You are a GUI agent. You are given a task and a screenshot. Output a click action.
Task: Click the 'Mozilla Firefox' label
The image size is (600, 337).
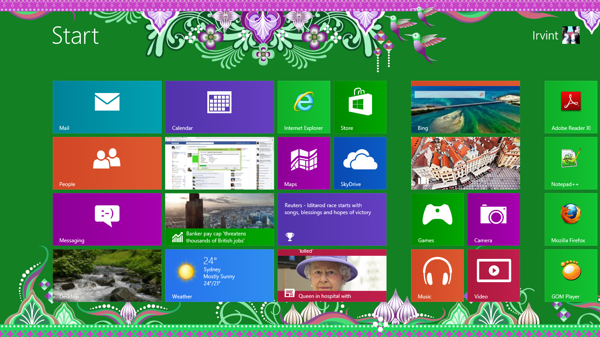pos(568,240)
